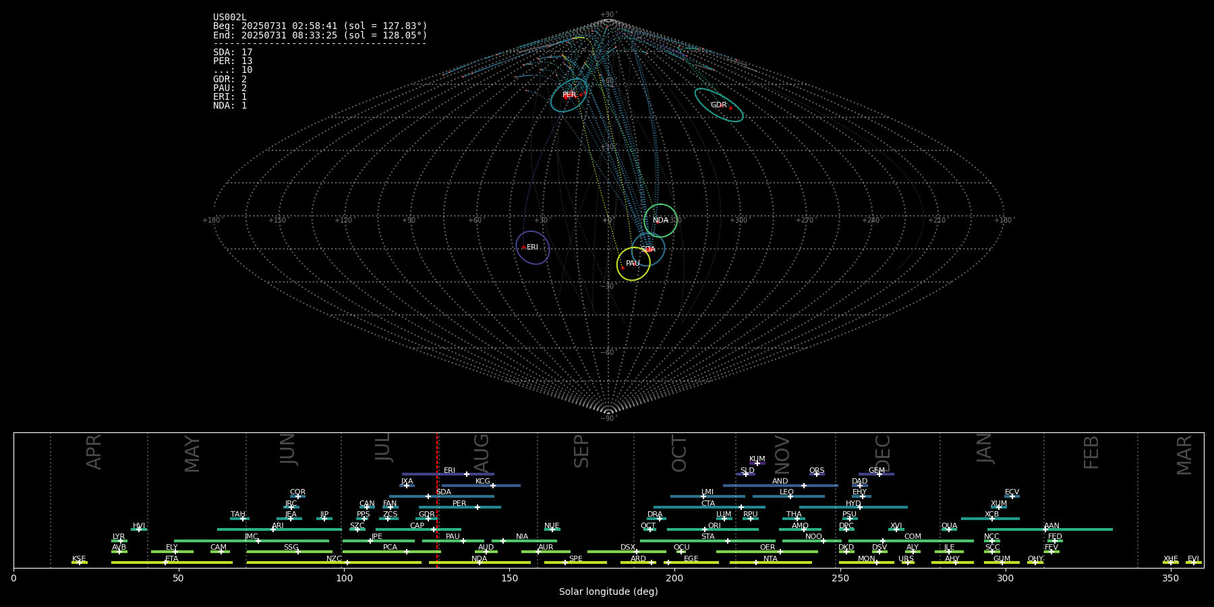Click the DRA shower bar in timeline
The image size is (1214, 607).
656,519
